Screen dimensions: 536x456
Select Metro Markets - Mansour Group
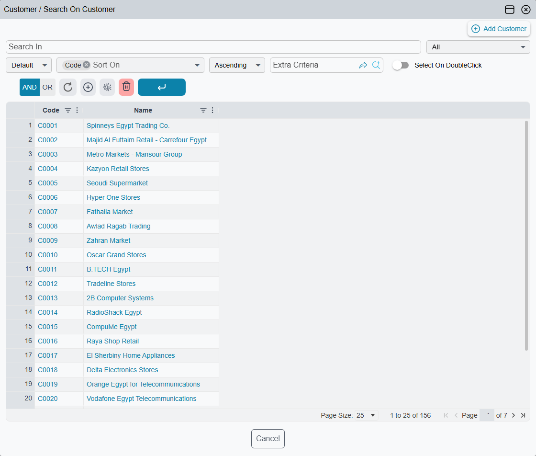pyautogui.click(x=134, y=154)
